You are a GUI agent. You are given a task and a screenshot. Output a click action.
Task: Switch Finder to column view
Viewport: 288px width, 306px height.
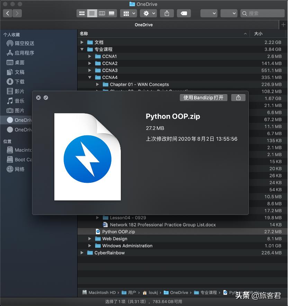pyautogui.click(x=101, y=13)
